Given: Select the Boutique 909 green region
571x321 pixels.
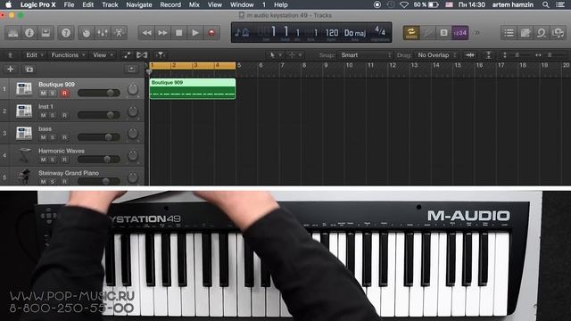Looking at the screenshot, I should (x=193, y=89).
